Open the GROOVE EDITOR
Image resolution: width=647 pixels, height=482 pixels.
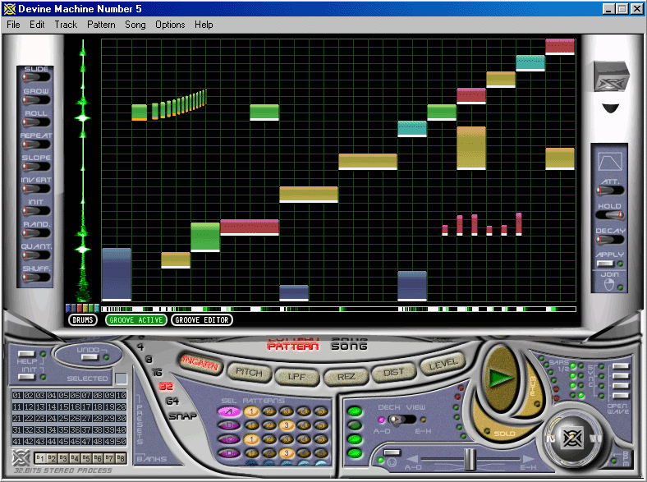point(202,319)
